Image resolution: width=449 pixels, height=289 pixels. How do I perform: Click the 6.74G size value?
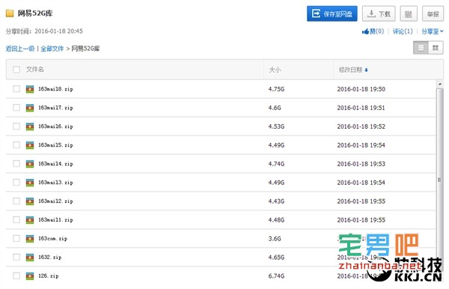pos(276,276)
